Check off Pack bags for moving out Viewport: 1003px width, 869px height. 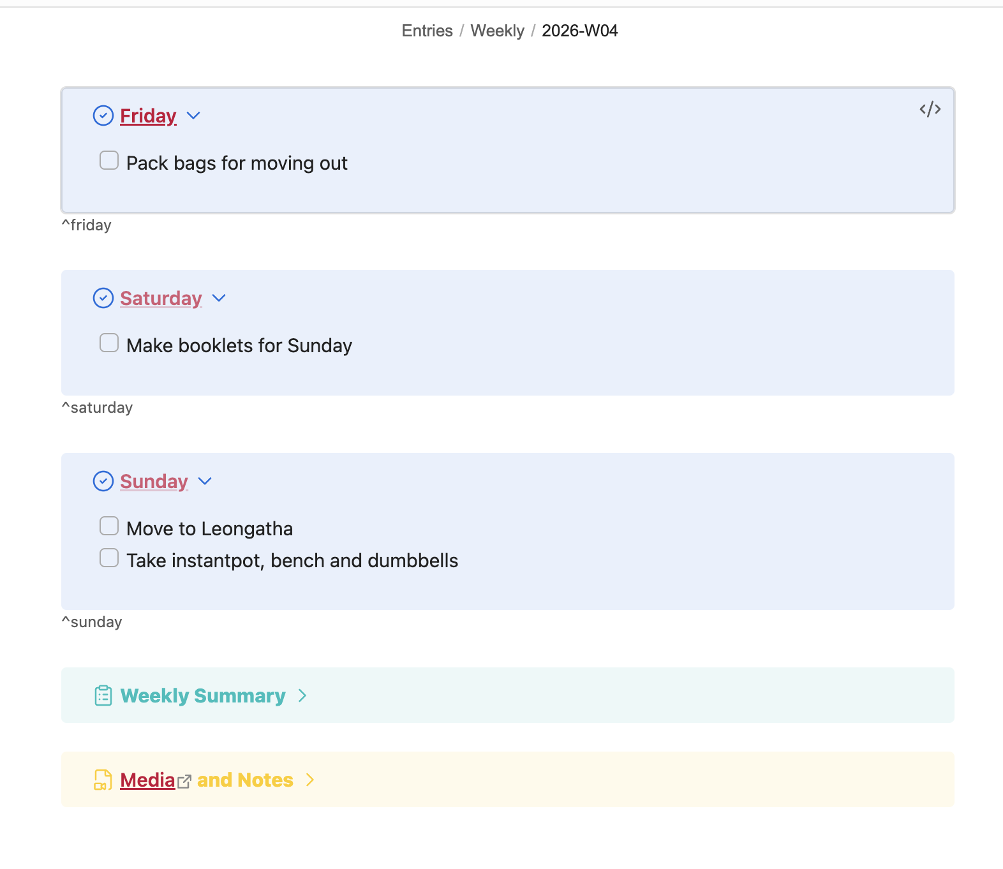(x=109, y=160)
